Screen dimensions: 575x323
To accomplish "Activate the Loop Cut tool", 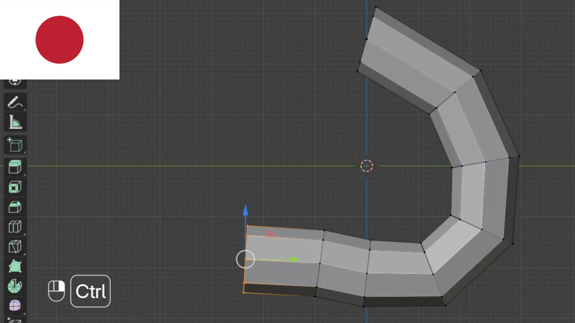I will (15, 227).
